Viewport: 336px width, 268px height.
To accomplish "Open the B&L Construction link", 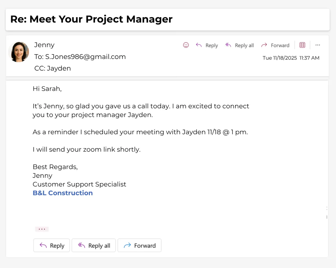I will [63, 193].
